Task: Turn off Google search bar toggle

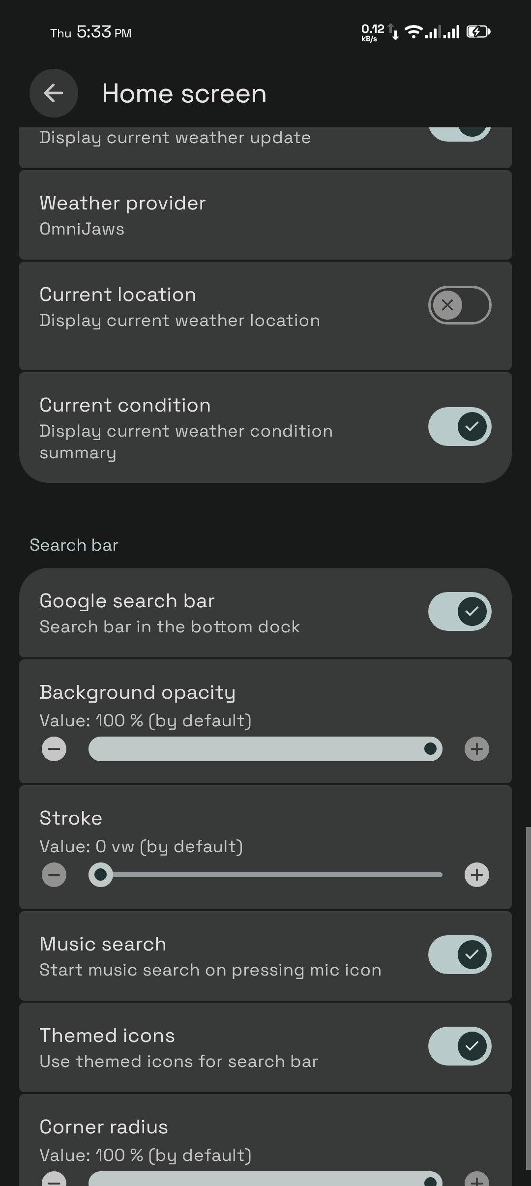Action: coord(459,611)
